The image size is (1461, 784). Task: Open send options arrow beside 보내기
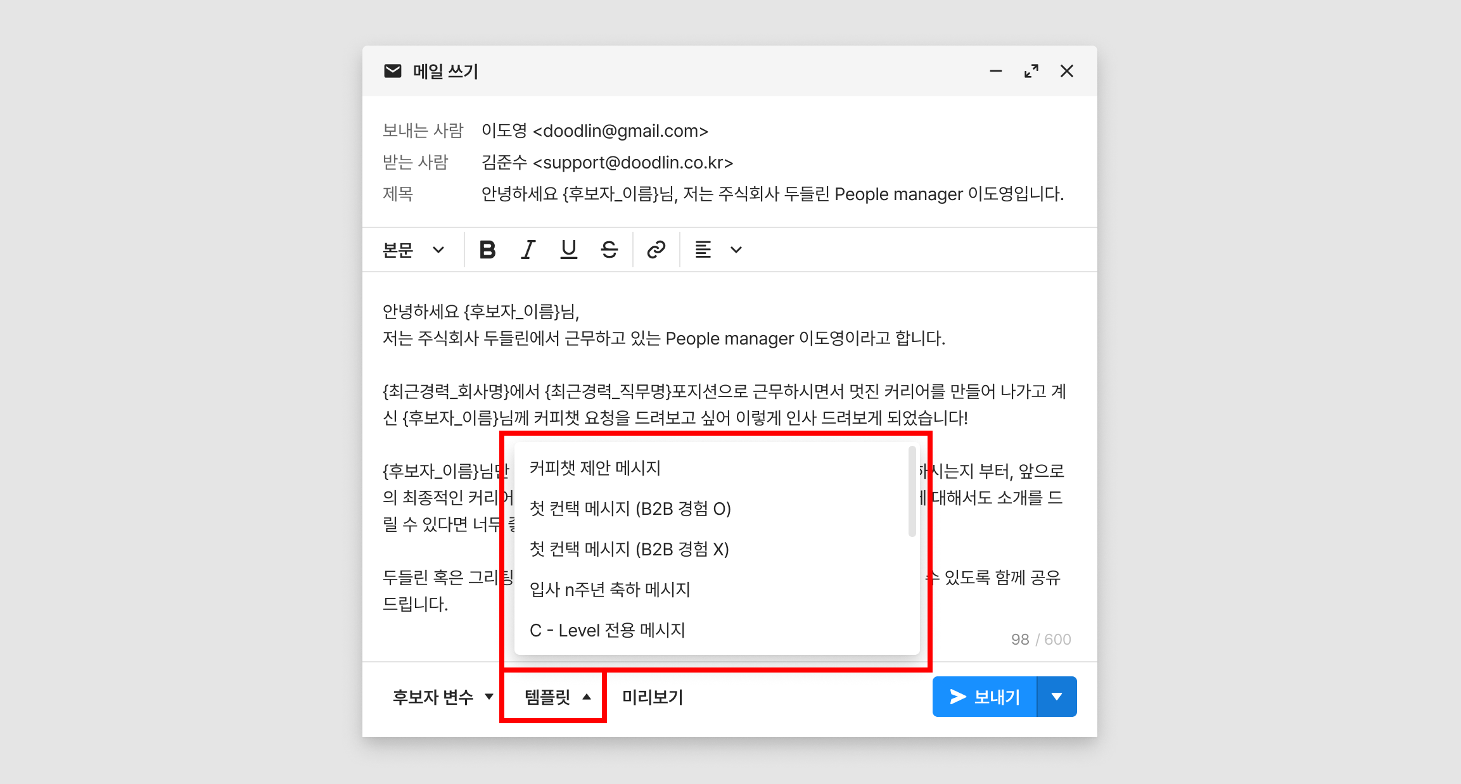tap(1056, 697)
